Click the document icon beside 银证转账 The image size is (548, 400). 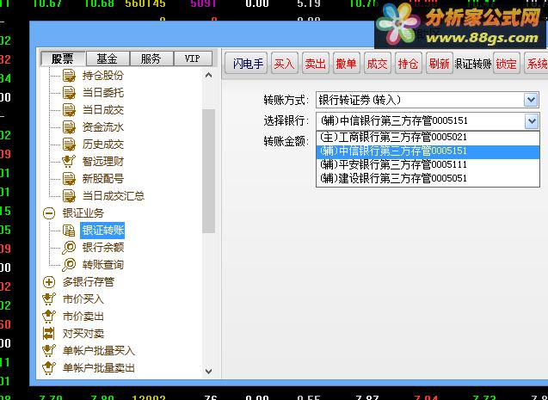[x=69, y=231]
